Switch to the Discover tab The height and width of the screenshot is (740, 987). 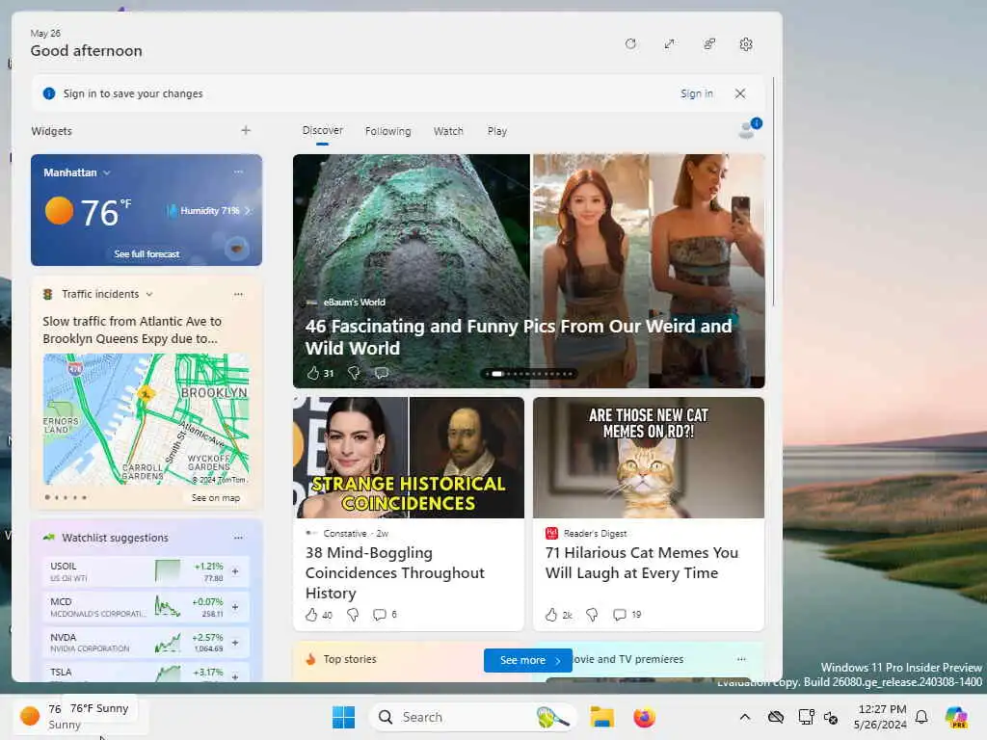click(322, 130)
